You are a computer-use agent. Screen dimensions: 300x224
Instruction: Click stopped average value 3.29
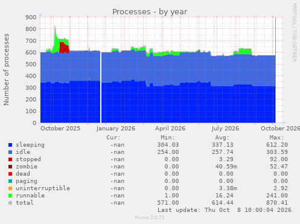pyautogui.click(x=226, y=159)
